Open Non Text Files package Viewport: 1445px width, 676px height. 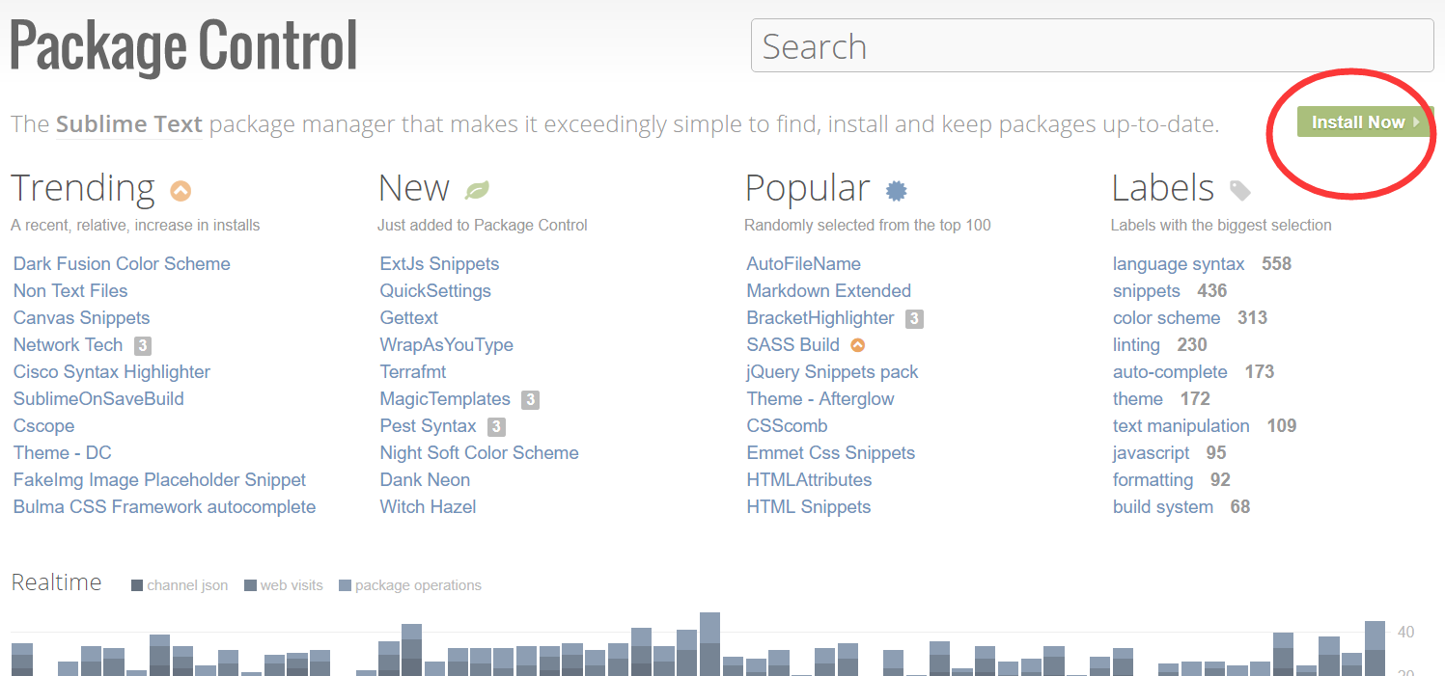pyautogui.click(x=70, y=291)
